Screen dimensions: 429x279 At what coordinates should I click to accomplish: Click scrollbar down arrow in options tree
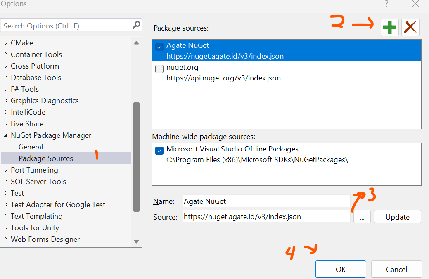tap(136, 241)
